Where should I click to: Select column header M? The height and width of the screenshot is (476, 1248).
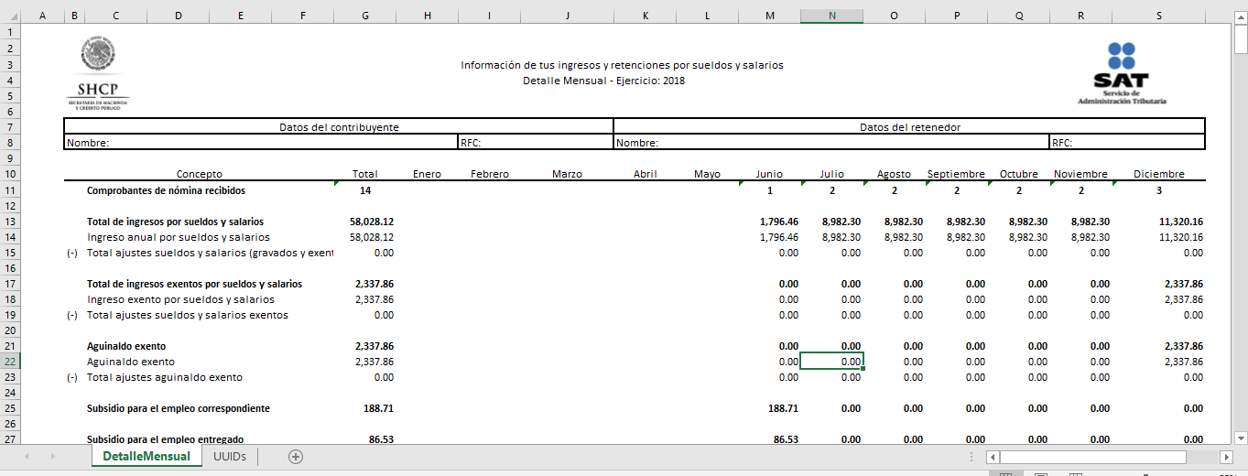click(x=769, y=16)
